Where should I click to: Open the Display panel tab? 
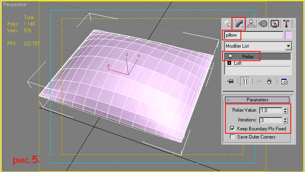274,24
